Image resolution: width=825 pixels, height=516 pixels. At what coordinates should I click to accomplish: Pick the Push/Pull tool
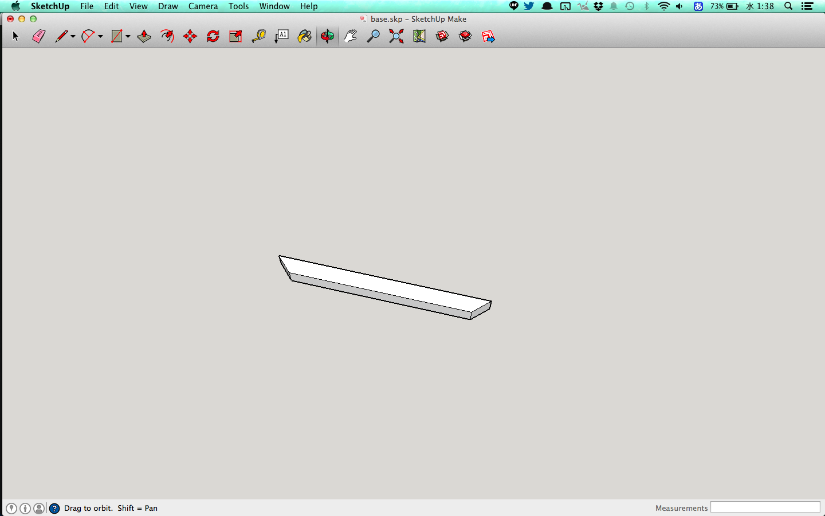coord(144,37)
